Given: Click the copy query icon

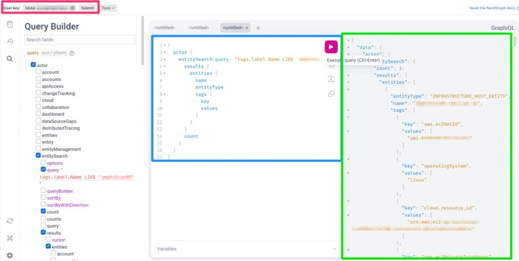Looking at the screenshot, I should [331, 94].
